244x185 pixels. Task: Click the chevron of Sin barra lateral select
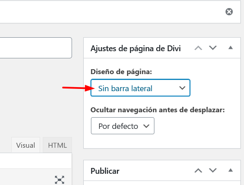[x=182, y=88]
